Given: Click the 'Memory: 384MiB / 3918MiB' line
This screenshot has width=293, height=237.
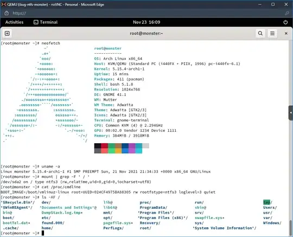Looking at the screenshot, I should coord(122,136).
